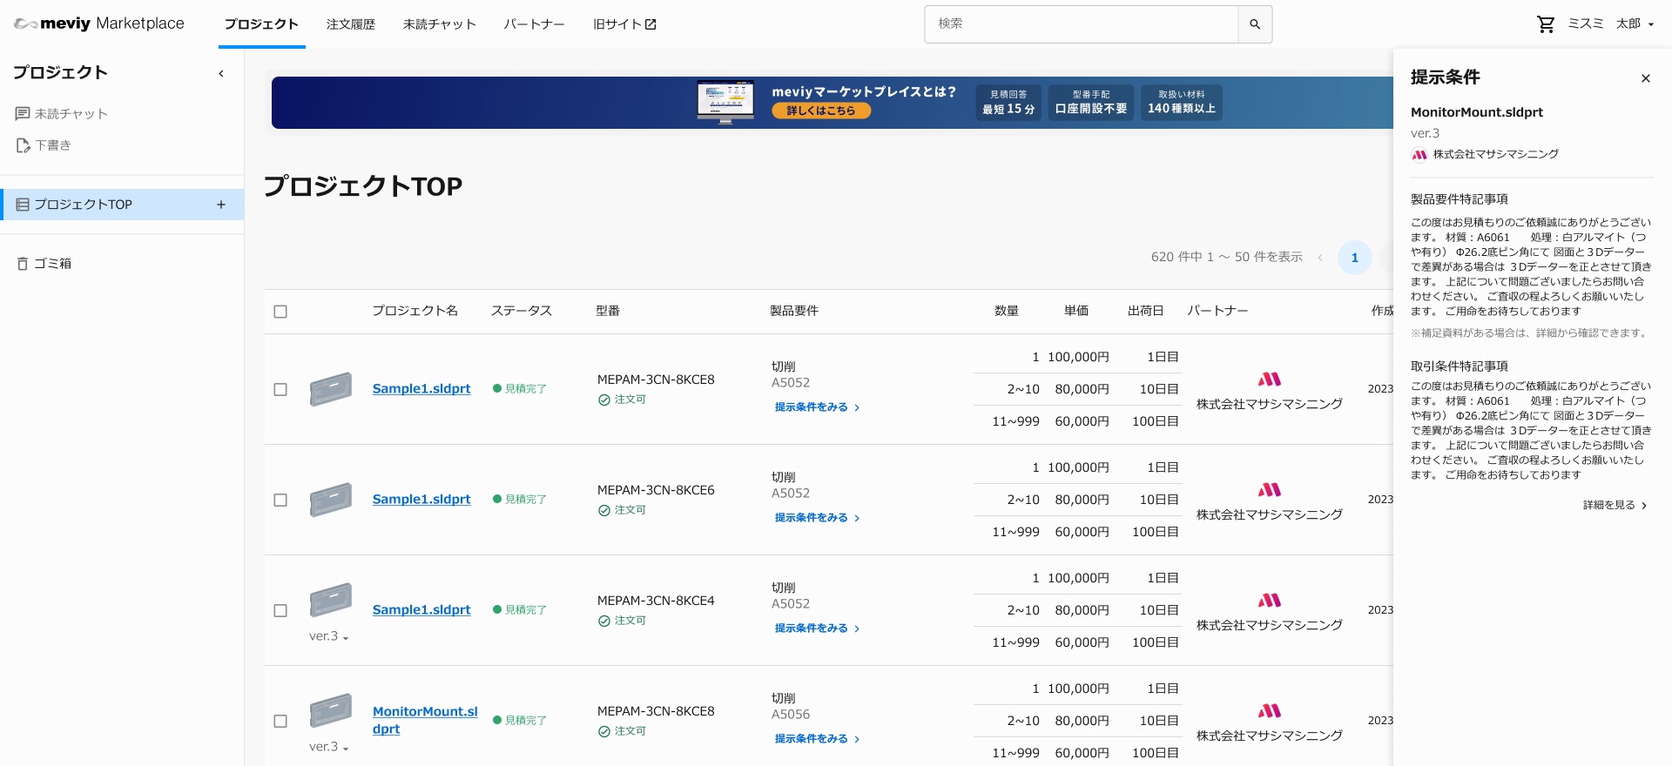Open 詳細を見る link in side panel

click(1615, 505)
